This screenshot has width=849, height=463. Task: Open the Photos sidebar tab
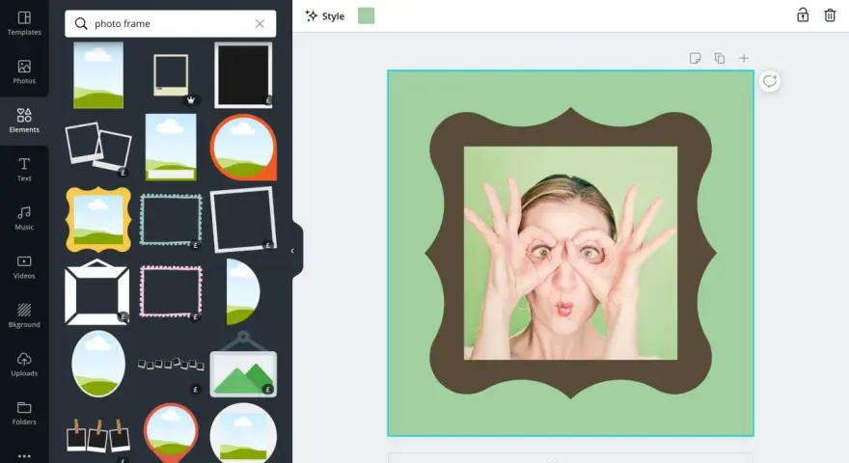(x=24, y=72)
